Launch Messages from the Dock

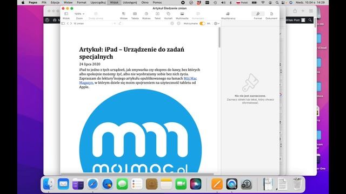[x=122, y=184]
